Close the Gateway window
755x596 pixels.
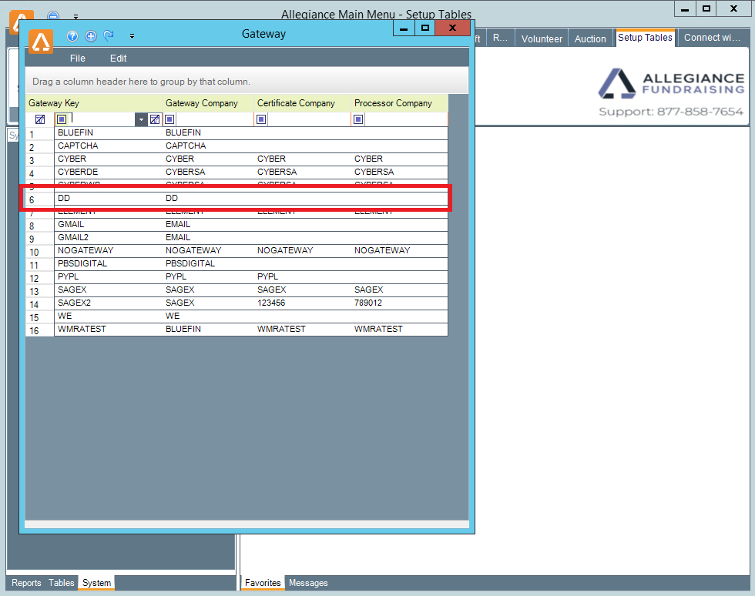pos(452,28)
